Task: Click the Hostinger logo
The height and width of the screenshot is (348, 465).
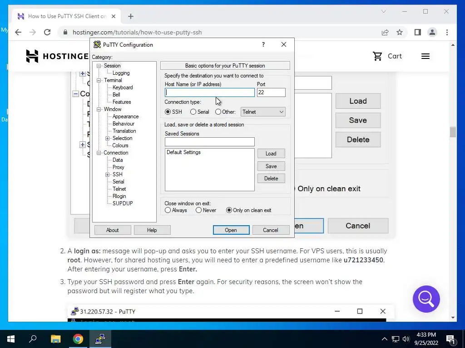Action: [x=57, y=56]
